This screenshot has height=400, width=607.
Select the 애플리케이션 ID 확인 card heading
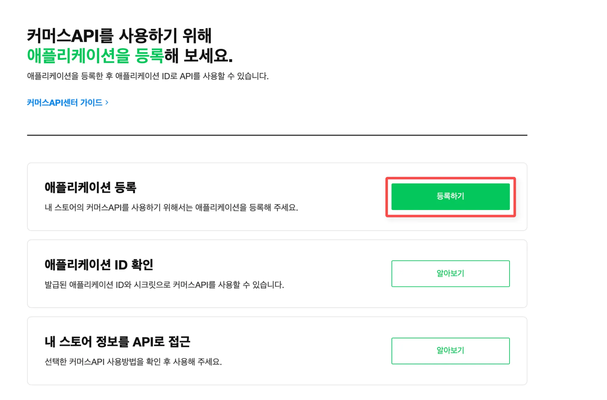(x=99, y=264)
